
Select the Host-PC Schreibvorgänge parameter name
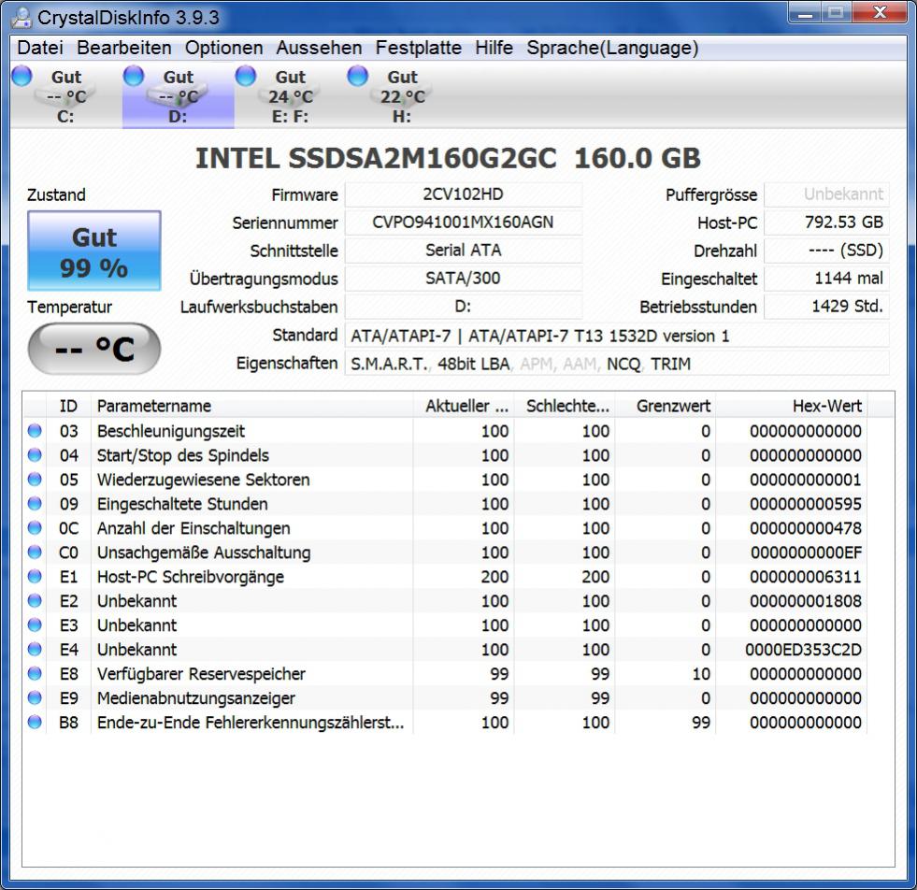pos(191,577)
